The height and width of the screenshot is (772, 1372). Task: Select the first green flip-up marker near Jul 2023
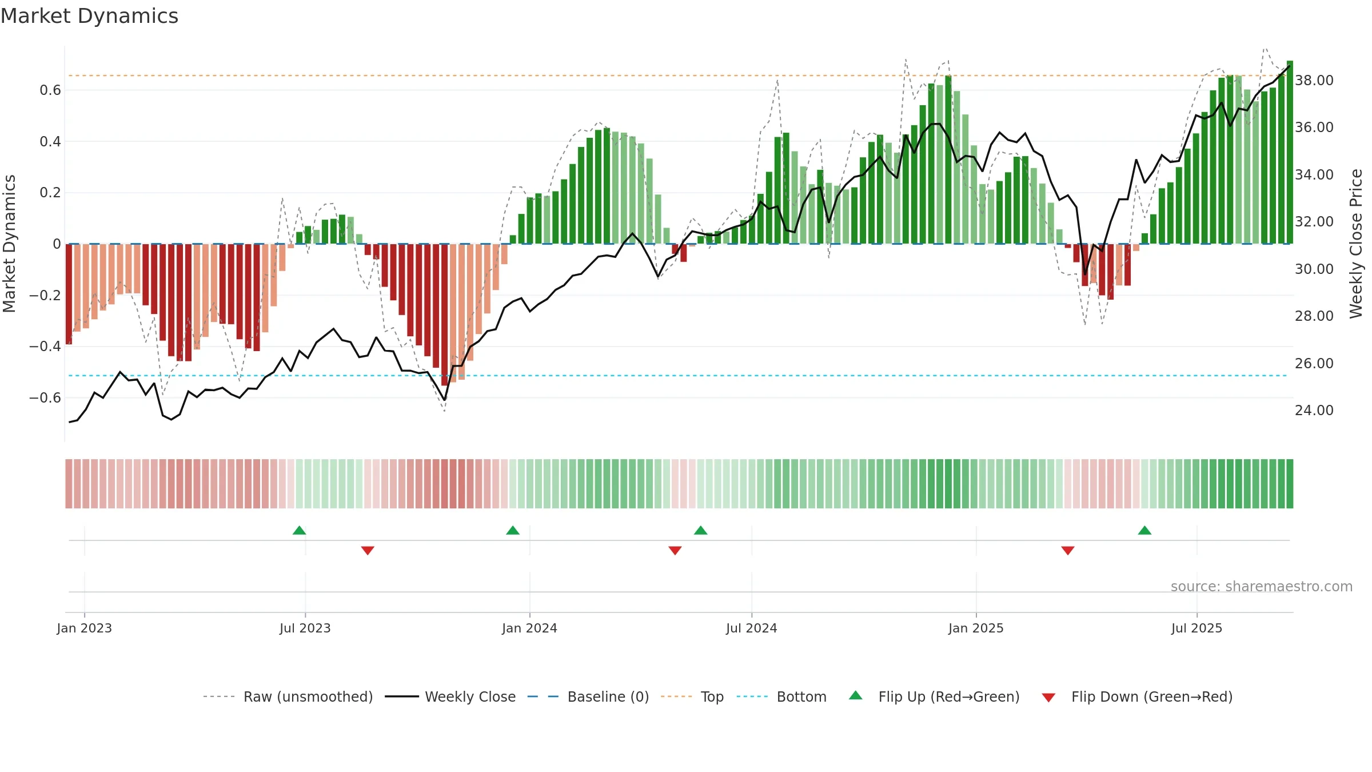coord(300,530)
